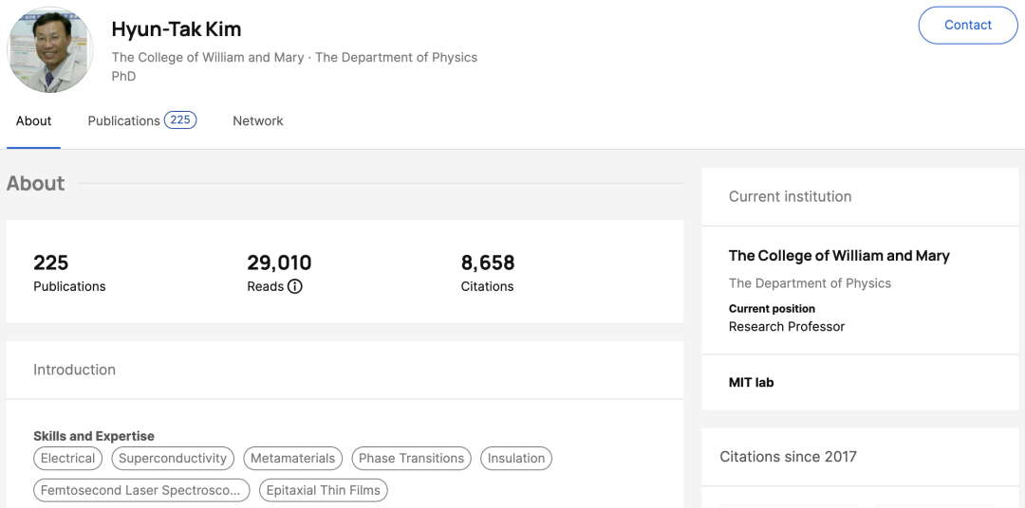Click the 8,658 Citations stat
Viewport: 1025px width, 508px height.
pyautogui.click(x=488, y=272)
